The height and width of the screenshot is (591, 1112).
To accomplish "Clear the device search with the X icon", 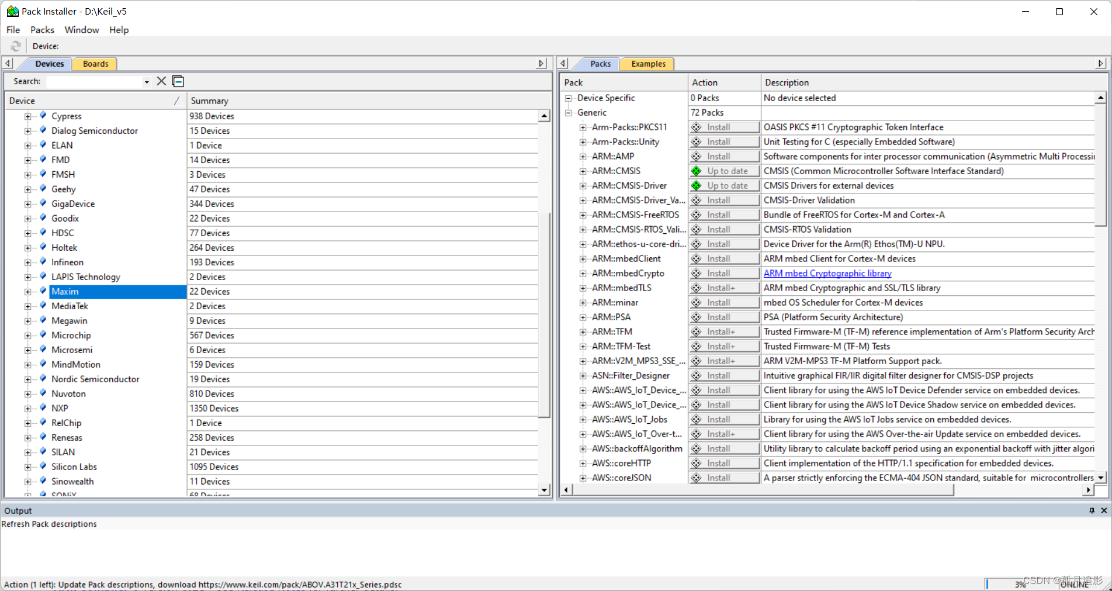I will click(x=161, y=81).
